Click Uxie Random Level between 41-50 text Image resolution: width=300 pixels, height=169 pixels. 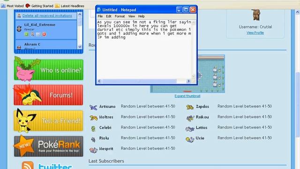tap(245, 138)
